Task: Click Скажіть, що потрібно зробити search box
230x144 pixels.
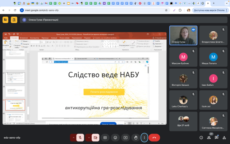Action: coord(105,38)
